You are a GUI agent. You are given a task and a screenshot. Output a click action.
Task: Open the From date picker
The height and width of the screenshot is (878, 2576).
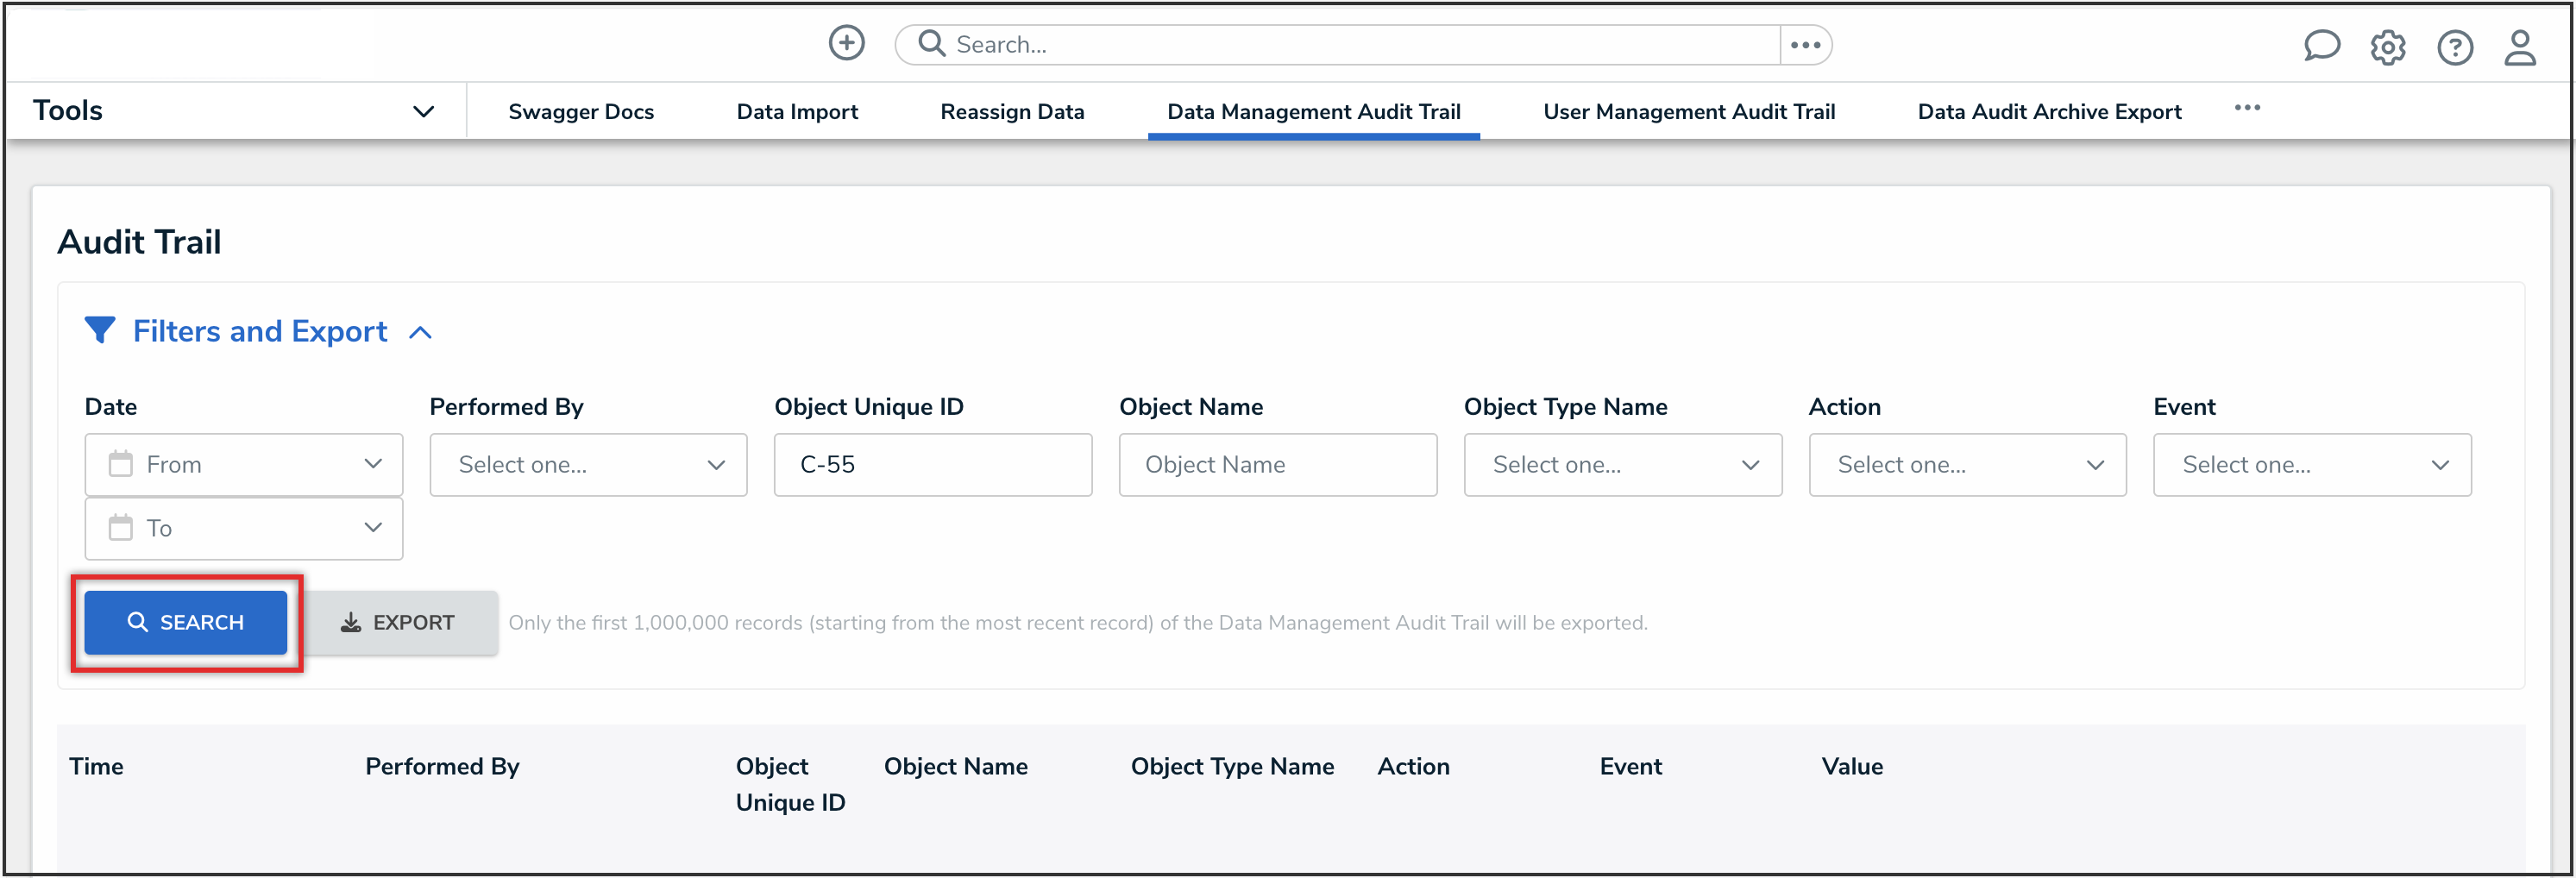pos(243,464)
